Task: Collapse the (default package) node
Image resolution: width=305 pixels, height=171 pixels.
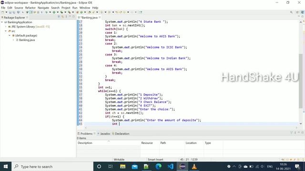Action: [10, 36]
